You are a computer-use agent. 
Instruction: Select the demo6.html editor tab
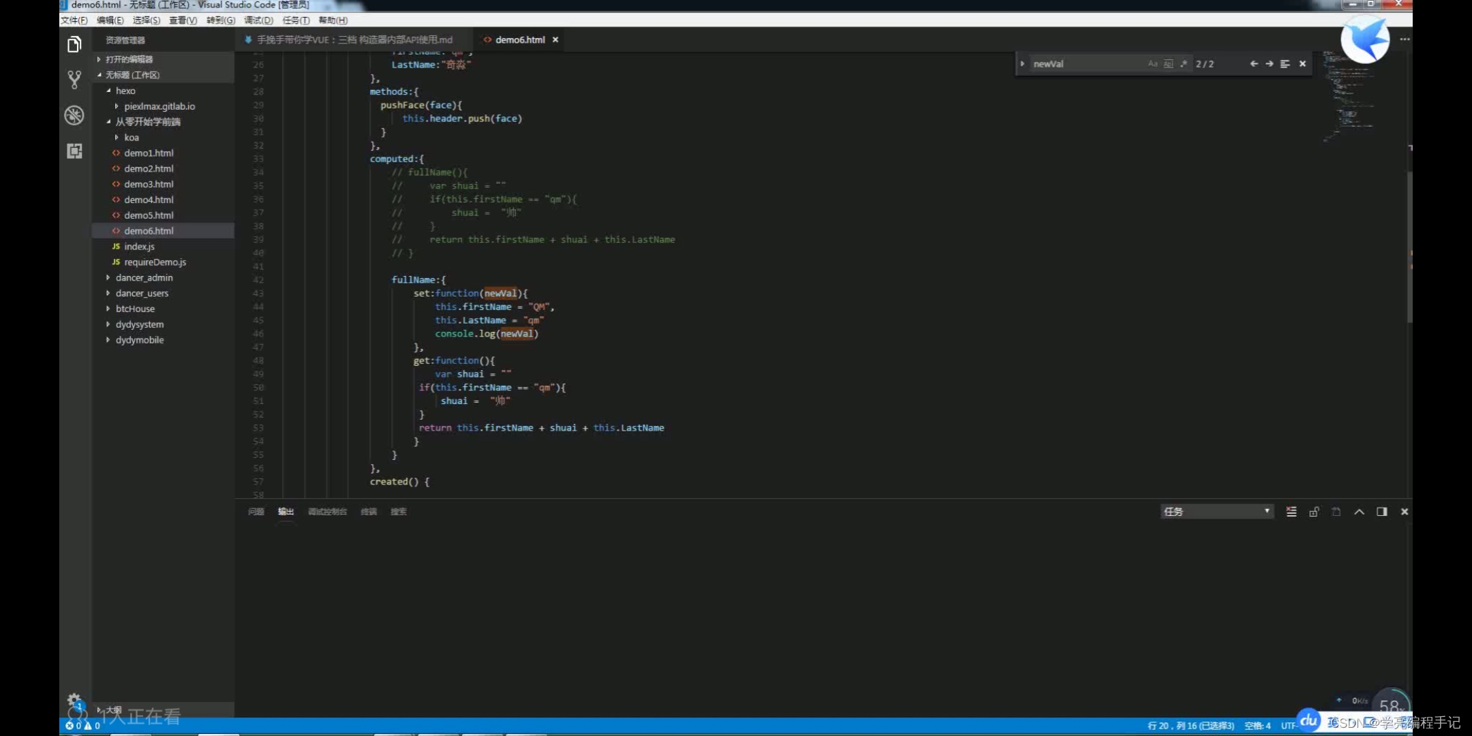(519, 40)
